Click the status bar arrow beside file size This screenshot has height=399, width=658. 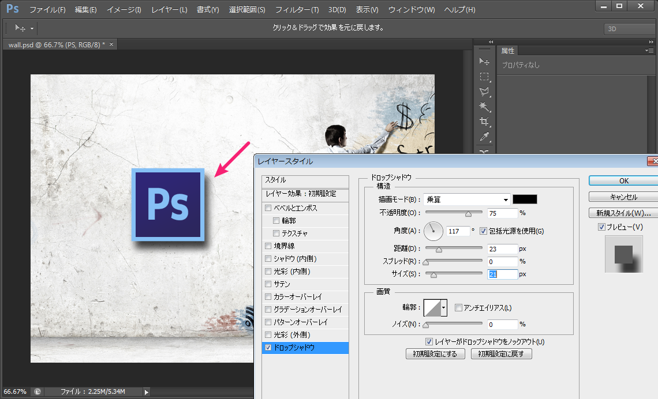click(146, 392)
